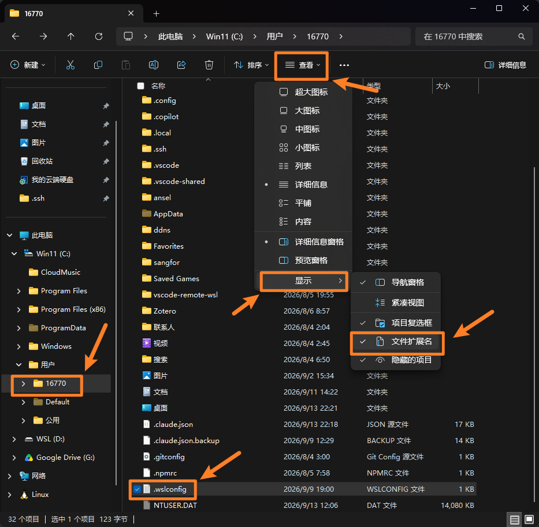Image resolution: width=539 pixels, height=527 pixels.
Task: Click the Share icon in toolbar
Action: [181, 65]
